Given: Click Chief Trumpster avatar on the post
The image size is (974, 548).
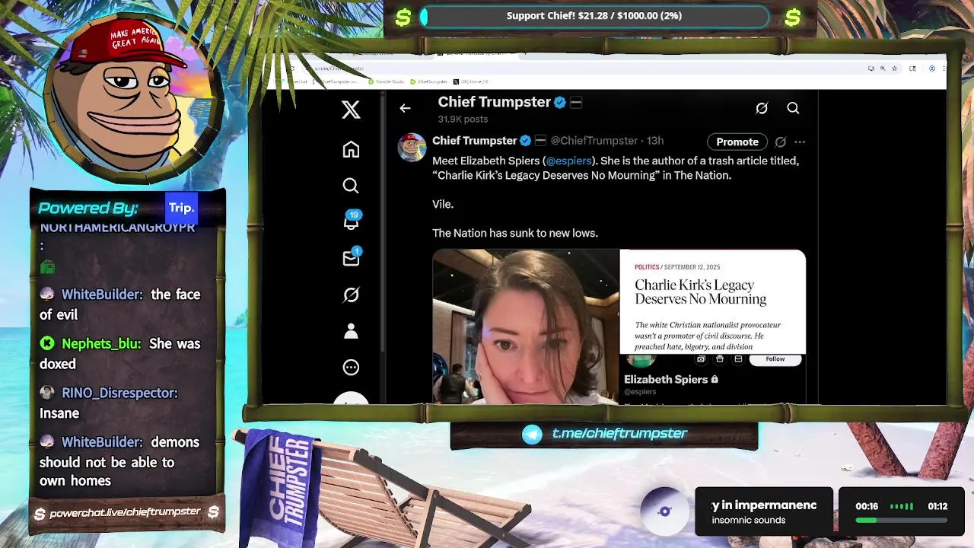Looking at the screenshot, I should coord(412,147).
